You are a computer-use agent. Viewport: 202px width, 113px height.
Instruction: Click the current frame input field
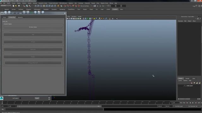pos(176,103)
